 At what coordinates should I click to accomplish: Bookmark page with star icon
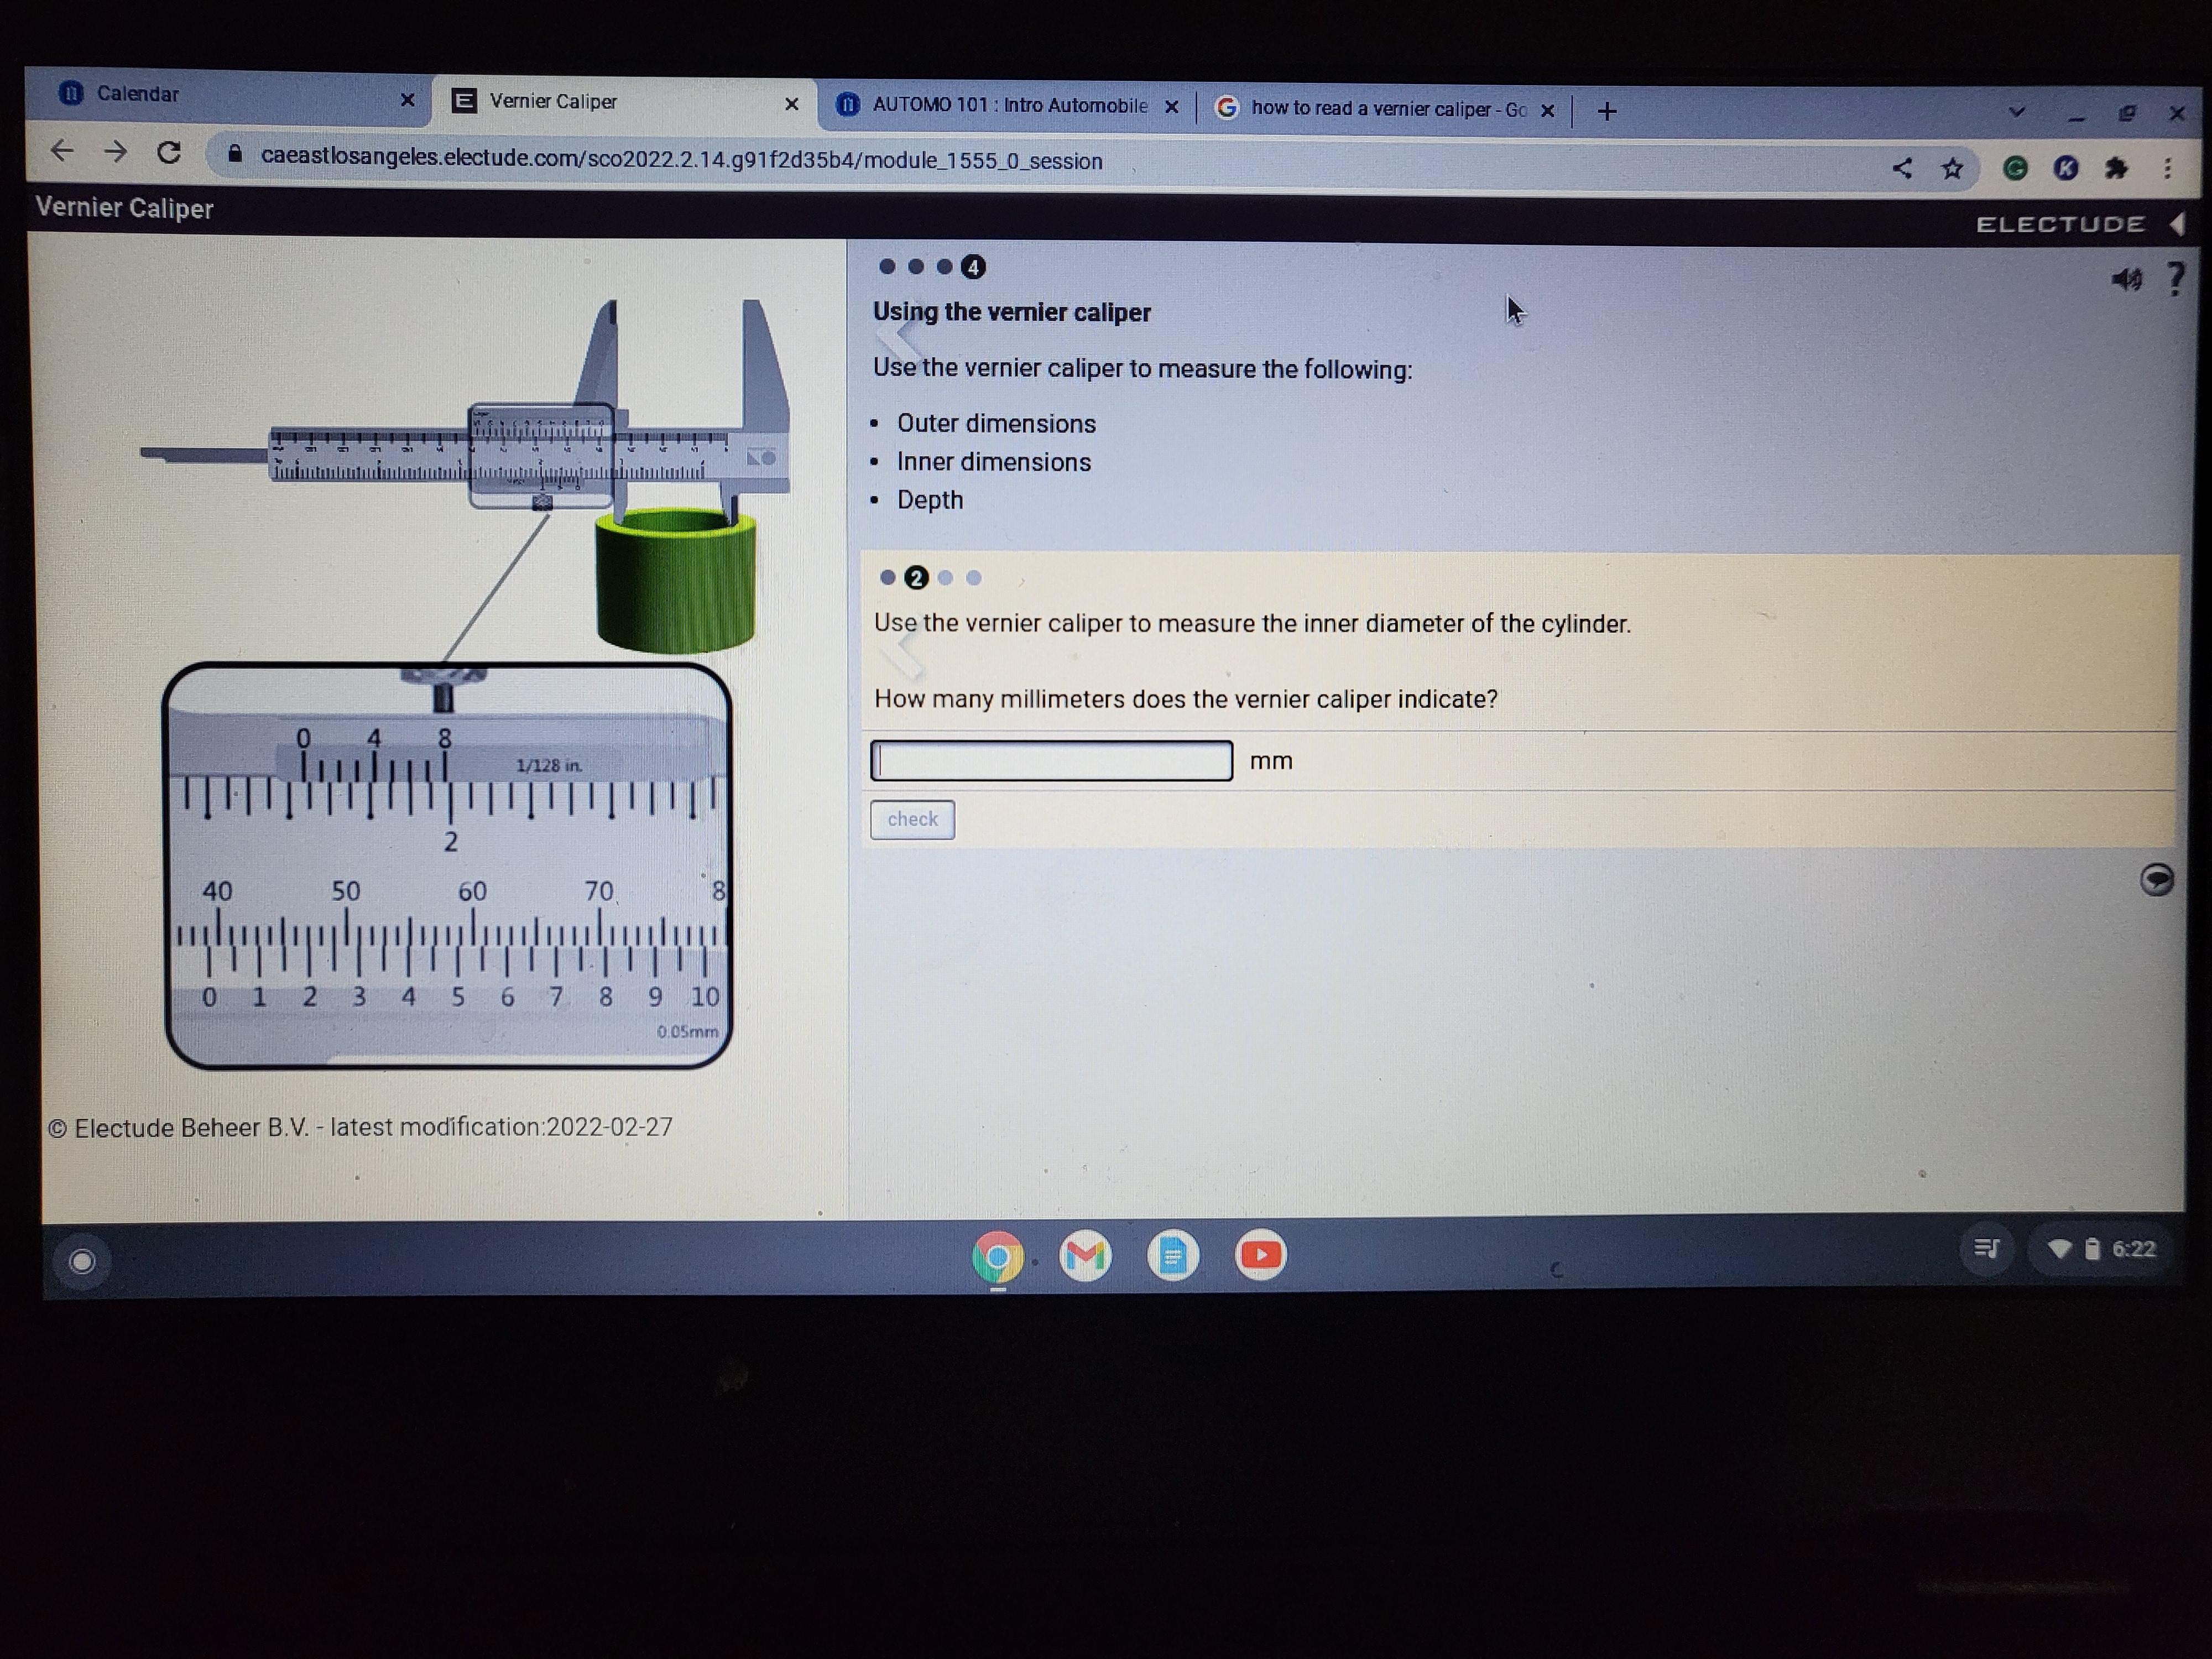(1952, 168)
